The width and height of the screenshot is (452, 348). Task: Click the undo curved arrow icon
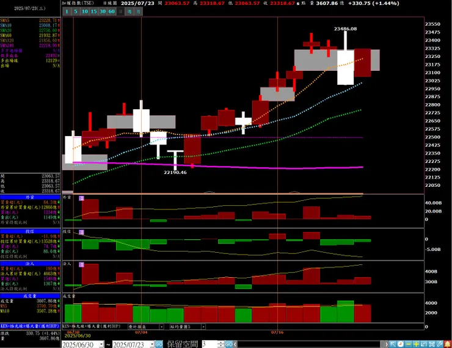pyautogui.click(x=424, y=344)
